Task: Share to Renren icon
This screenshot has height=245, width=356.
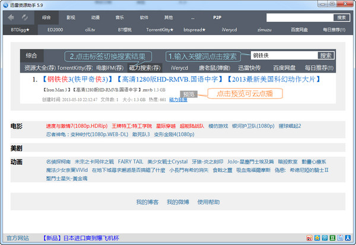Action: [348, 238]
